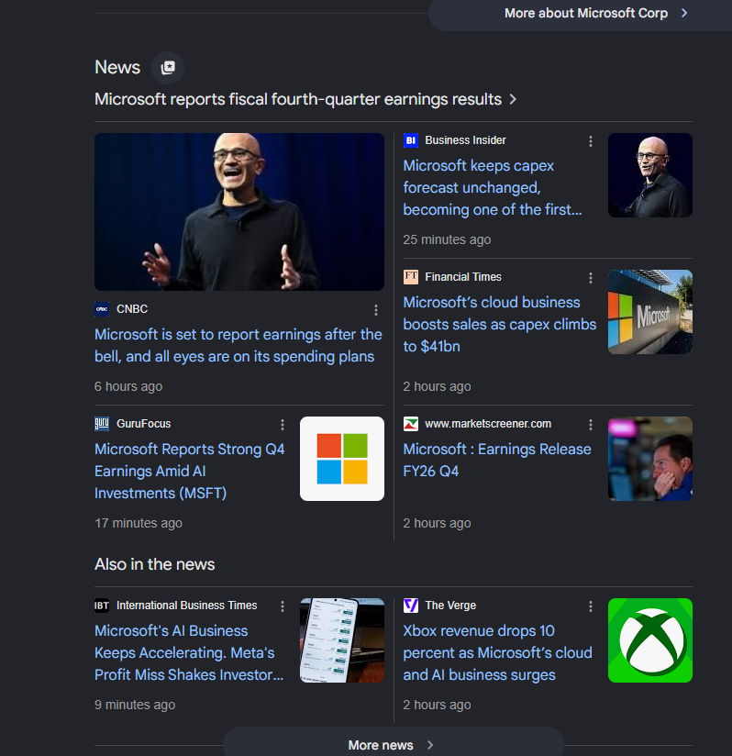Click the trader photo thumbnail for marketscreener
The width and height of the screenshot is (732, 756).
click(650, 459)
